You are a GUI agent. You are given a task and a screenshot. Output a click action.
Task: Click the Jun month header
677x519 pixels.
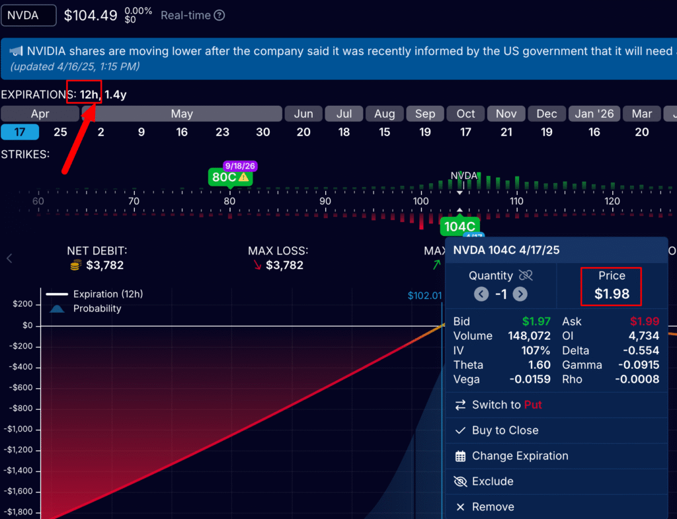click(x=303, y=114)
